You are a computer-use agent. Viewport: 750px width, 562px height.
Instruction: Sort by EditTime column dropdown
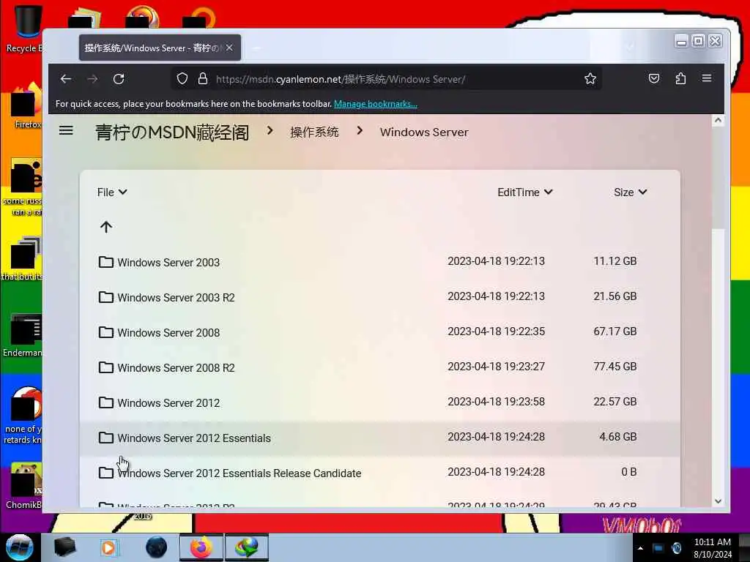pos(524,192)
